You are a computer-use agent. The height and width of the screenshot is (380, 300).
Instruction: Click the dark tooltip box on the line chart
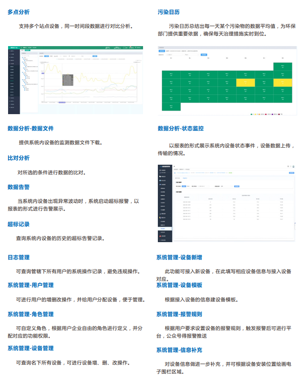67,79
